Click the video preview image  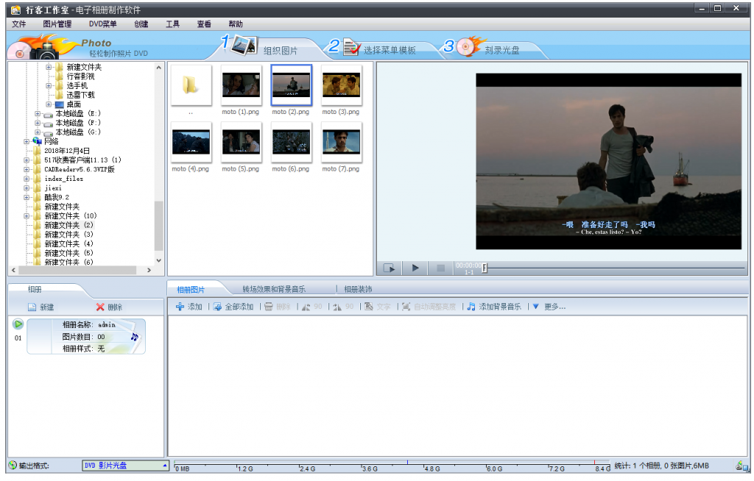click(x=608, y=162)
